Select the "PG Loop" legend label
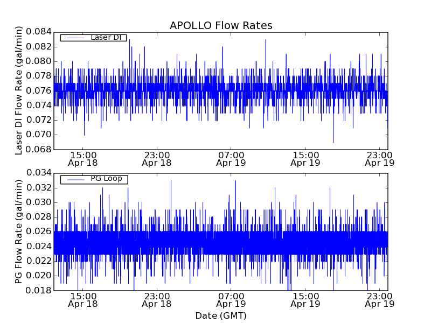The width and height of the screenshot is (431, 323). [106, 179]
